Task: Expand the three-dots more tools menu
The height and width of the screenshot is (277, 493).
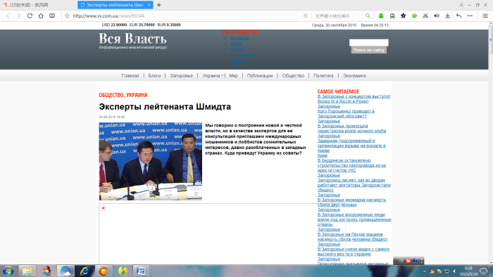Action: point(470,15)
